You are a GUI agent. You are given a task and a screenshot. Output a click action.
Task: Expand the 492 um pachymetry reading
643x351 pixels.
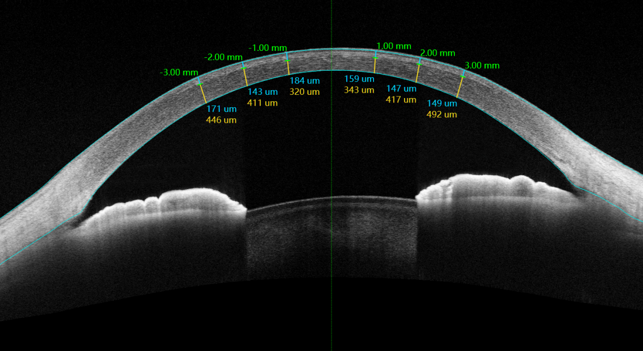tap(442, 114)
